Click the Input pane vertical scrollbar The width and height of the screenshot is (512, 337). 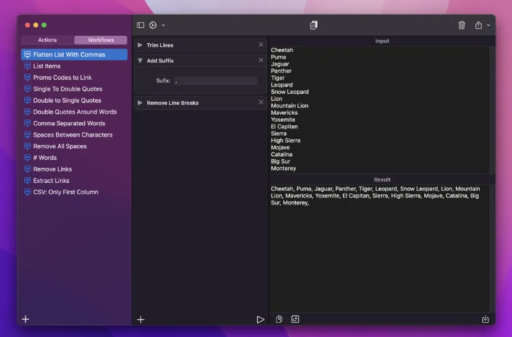coord(492,109)
